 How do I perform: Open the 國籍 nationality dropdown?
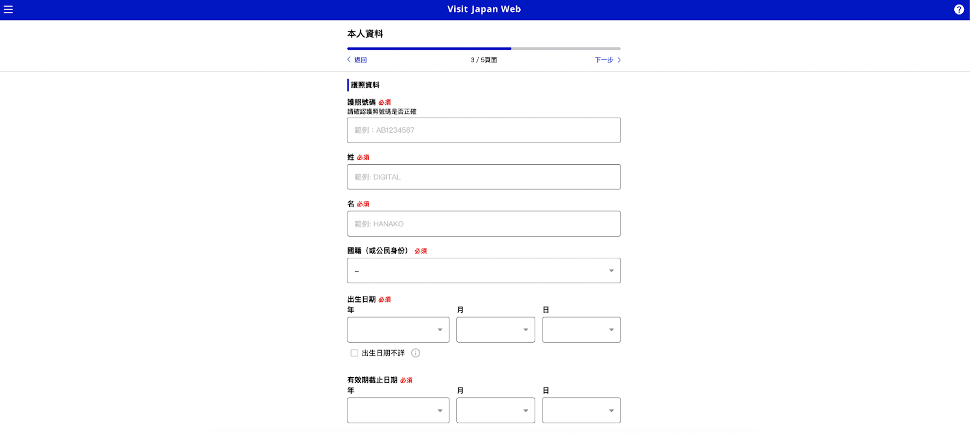click(483, 270)
